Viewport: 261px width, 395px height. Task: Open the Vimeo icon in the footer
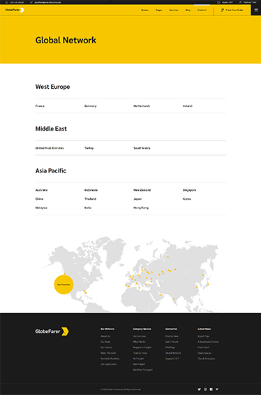click(x=217, y=389)
